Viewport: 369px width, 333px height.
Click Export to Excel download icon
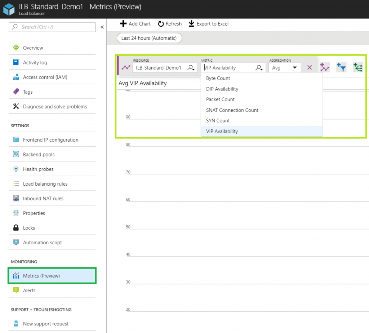pos(191,23)
